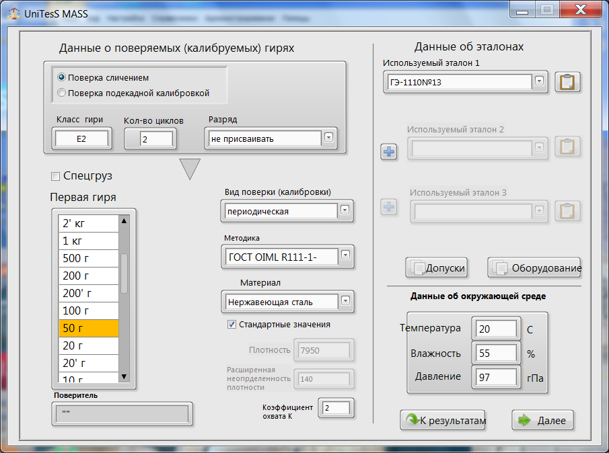Viewport: 609px width, 453px height.
Task: Enable the 'Спецгруз' checkbox
Action: tap(55, 176)
